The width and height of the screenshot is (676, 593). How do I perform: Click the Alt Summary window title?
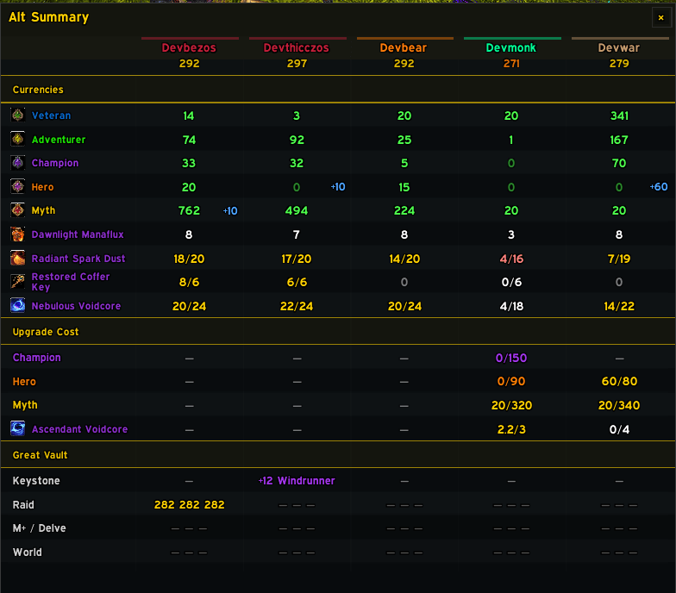pos(48,17)
